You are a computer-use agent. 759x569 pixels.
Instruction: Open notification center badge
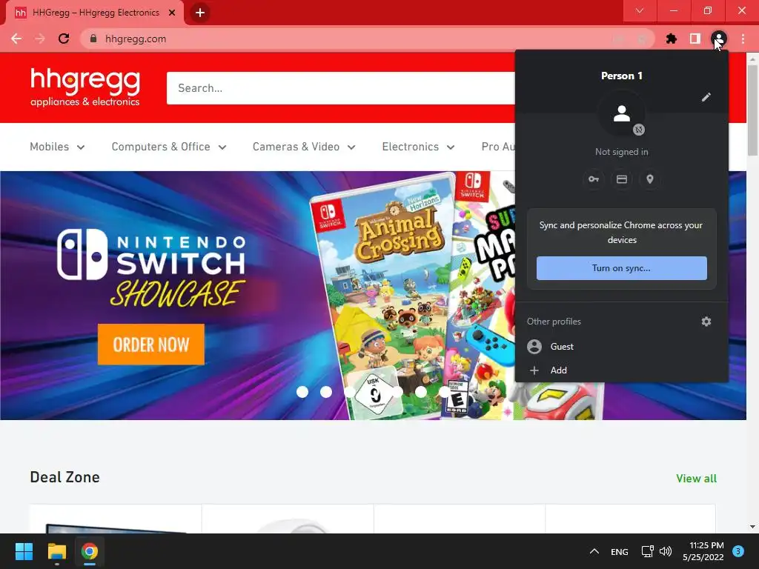point(738,551)
